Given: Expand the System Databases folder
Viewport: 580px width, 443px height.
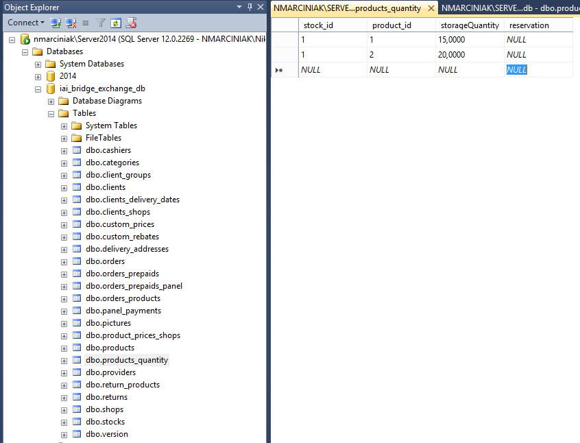Looking at the screenshot, I should [x=38, y=64].
